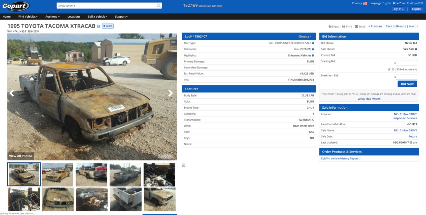The height and width of the screenshot is (215, 426).
Task: Click the Register button
Action: click(417, 9)
